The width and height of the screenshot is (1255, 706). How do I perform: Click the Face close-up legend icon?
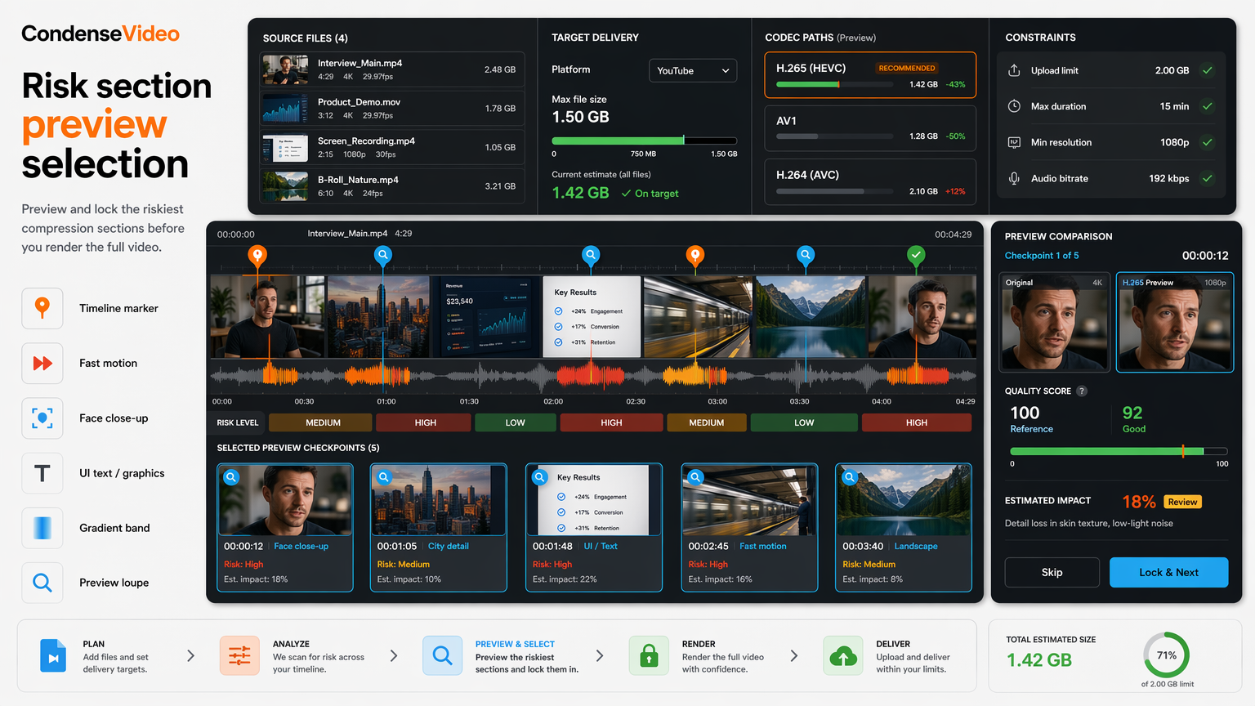42,418
